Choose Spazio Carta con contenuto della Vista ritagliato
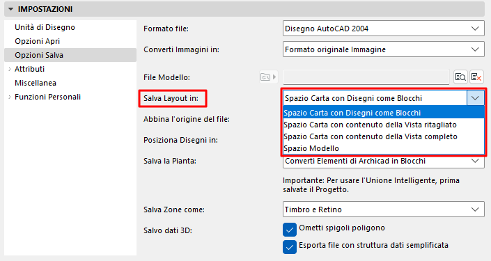 (384, 125)
